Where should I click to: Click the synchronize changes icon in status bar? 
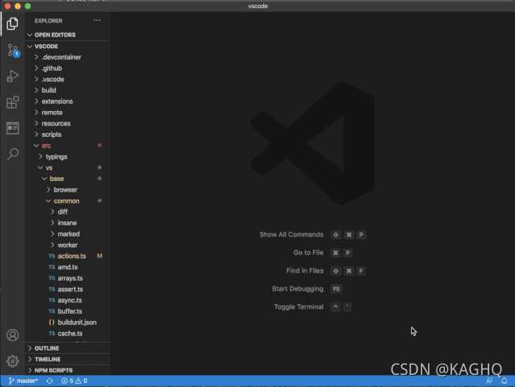[49, 381]
